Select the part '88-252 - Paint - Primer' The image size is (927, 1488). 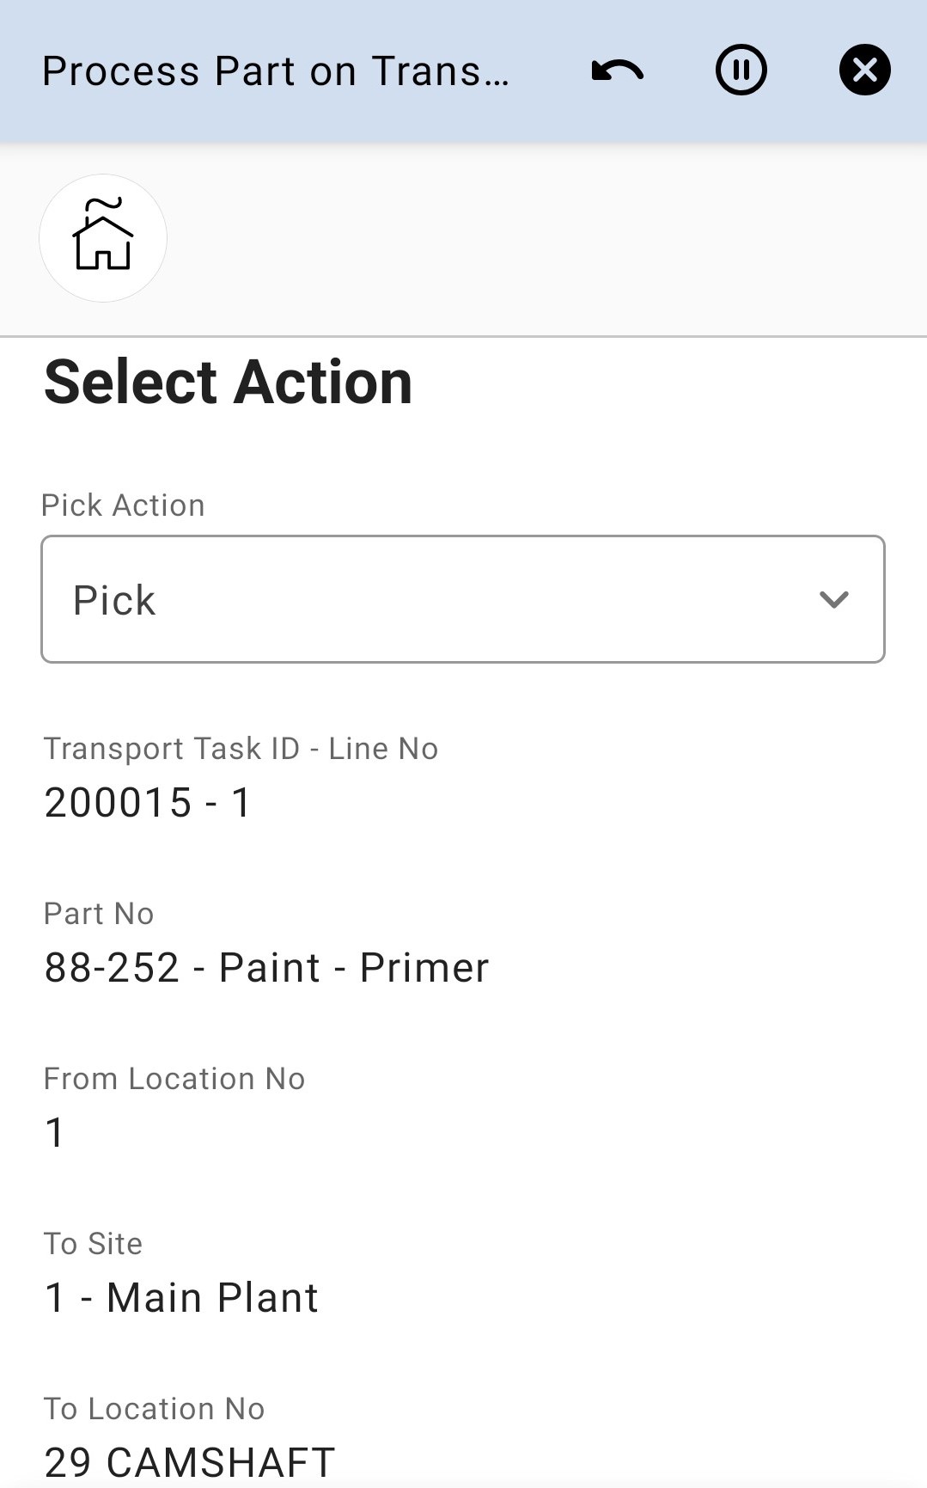[x=266, y=968]
